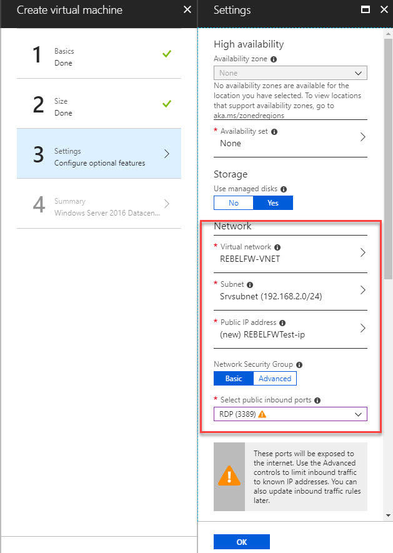Image resolution: width=393 pixels, height=553 pixels.
Task: Click the Settings blade scrollbar thumb
Action: click(x=388, y=159)
